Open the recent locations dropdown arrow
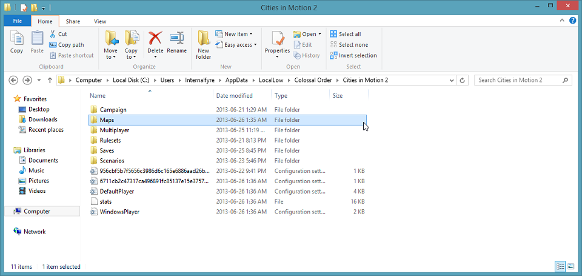 [39, 80]
